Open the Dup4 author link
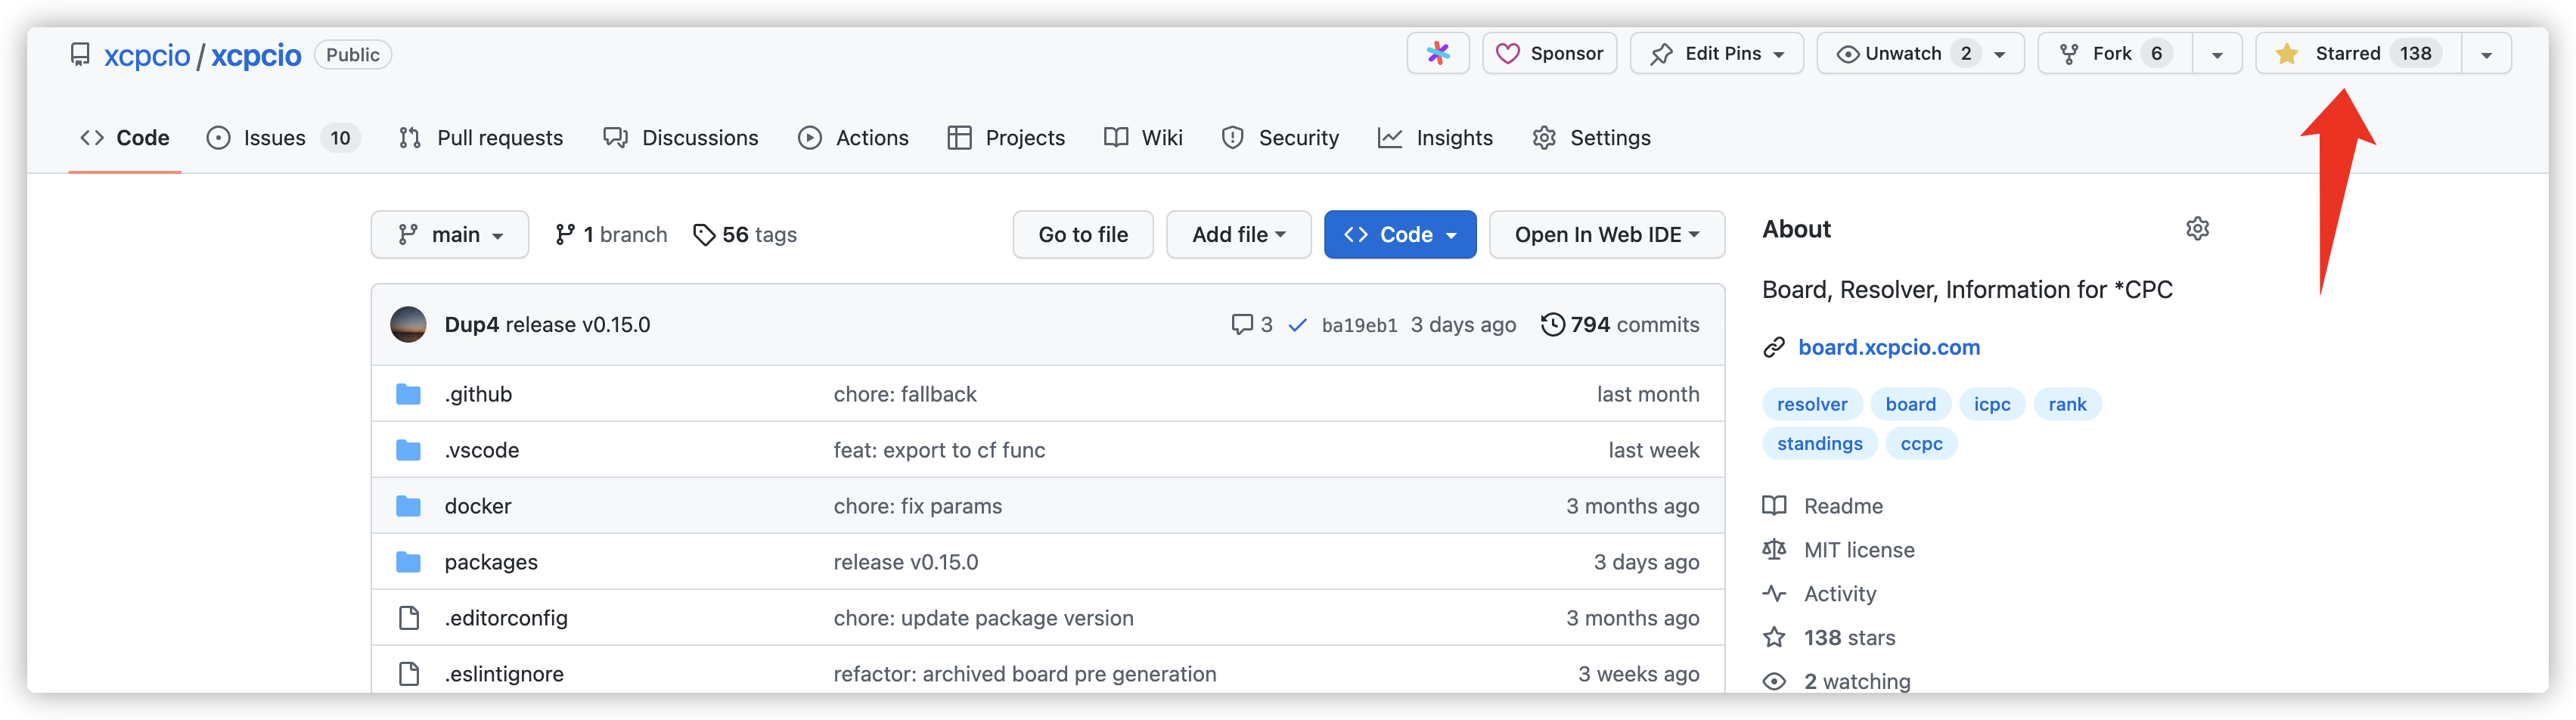Viewport: 2576px width, 720px height. pos(472,325)
